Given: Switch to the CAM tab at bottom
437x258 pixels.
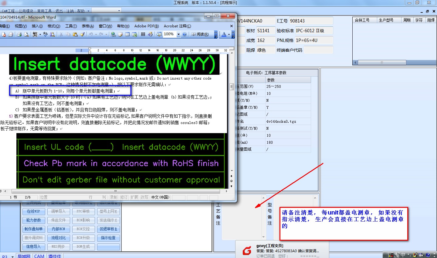Looking at the screenshot, I should 39,256.
